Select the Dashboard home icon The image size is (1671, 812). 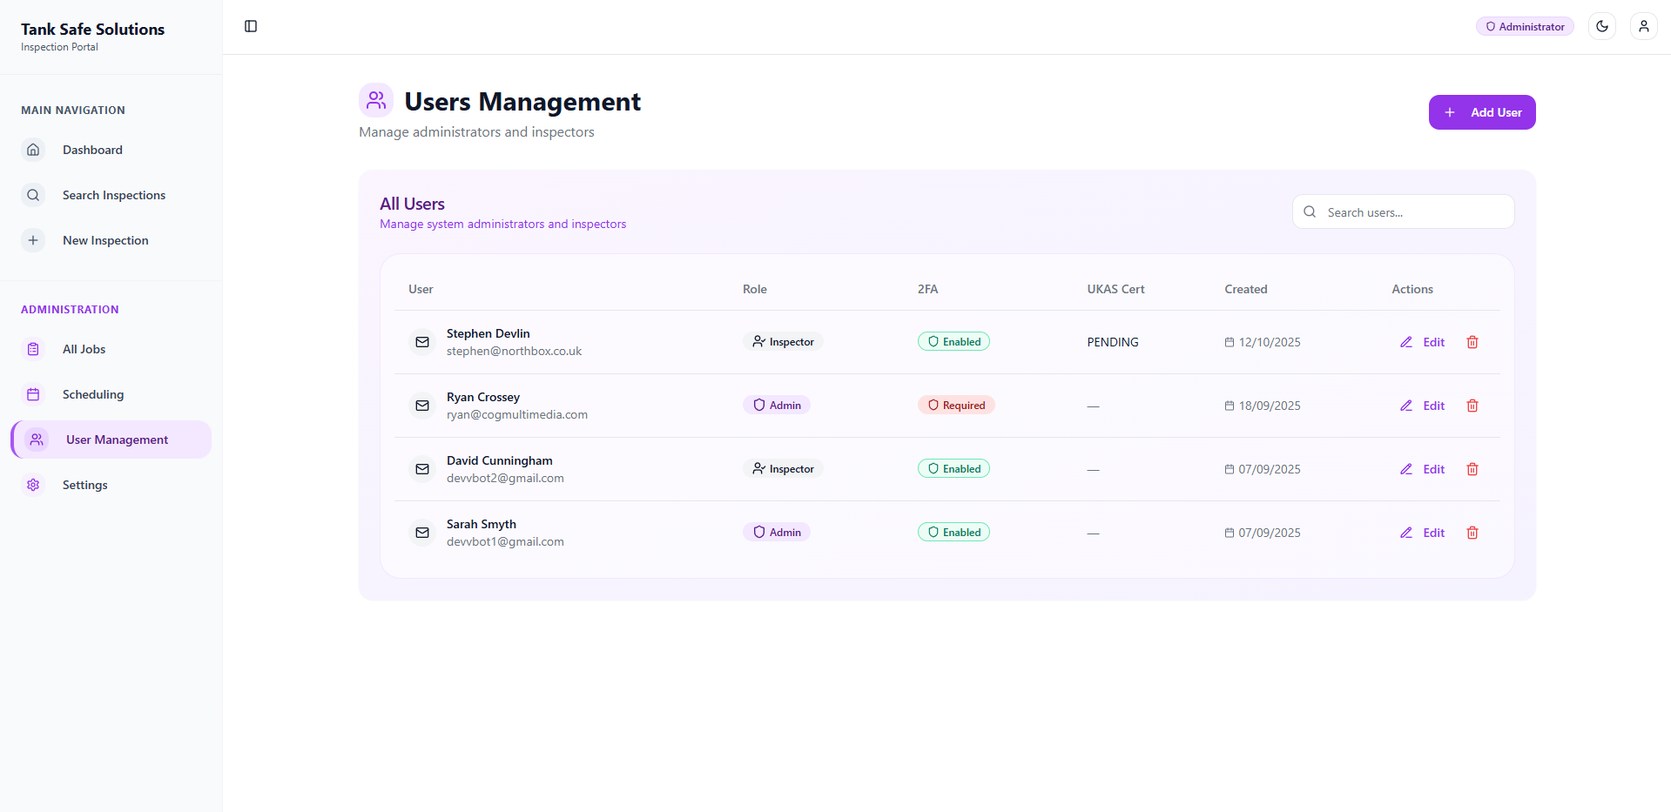tap(33, 150)
